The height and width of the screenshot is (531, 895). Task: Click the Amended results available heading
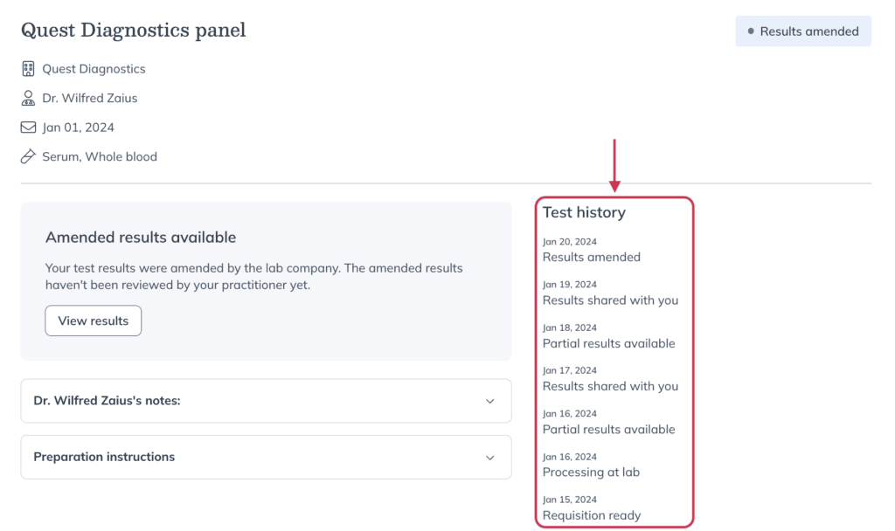141,238
